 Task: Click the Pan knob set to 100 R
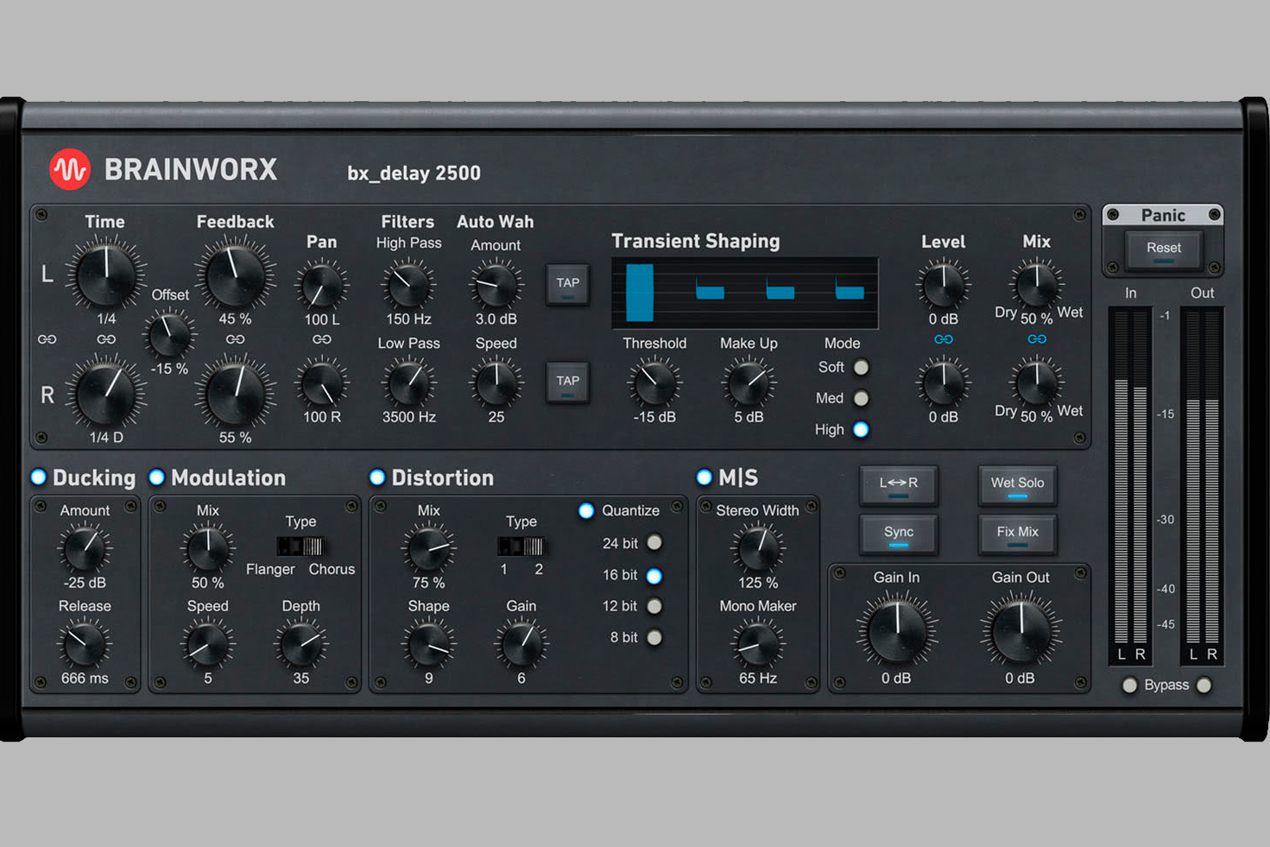click(x=322, y=384)
